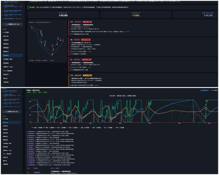Screen dimensions: 219x175
Task: Expand CHENGDU TIANFU circuit in upper view sidebar
Action: pos(12,6)
